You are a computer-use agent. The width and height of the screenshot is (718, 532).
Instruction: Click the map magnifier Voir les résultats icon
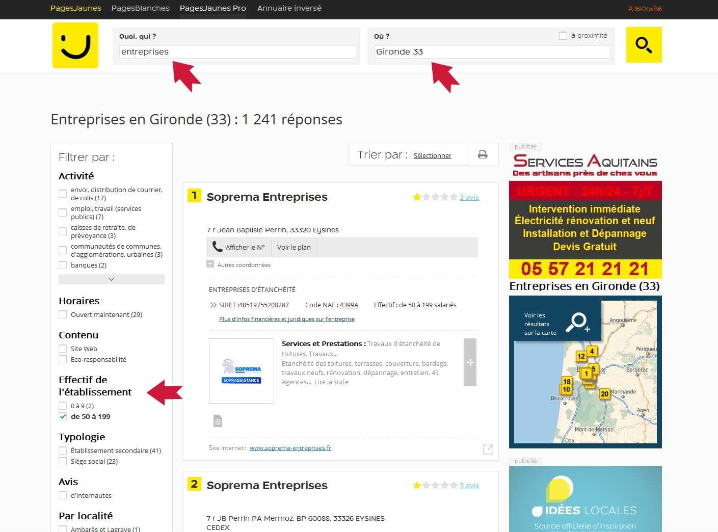click(x=578, y=323)
